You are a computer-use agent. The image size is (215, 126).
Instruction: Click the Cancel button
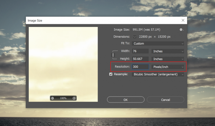tap(166, 100)
